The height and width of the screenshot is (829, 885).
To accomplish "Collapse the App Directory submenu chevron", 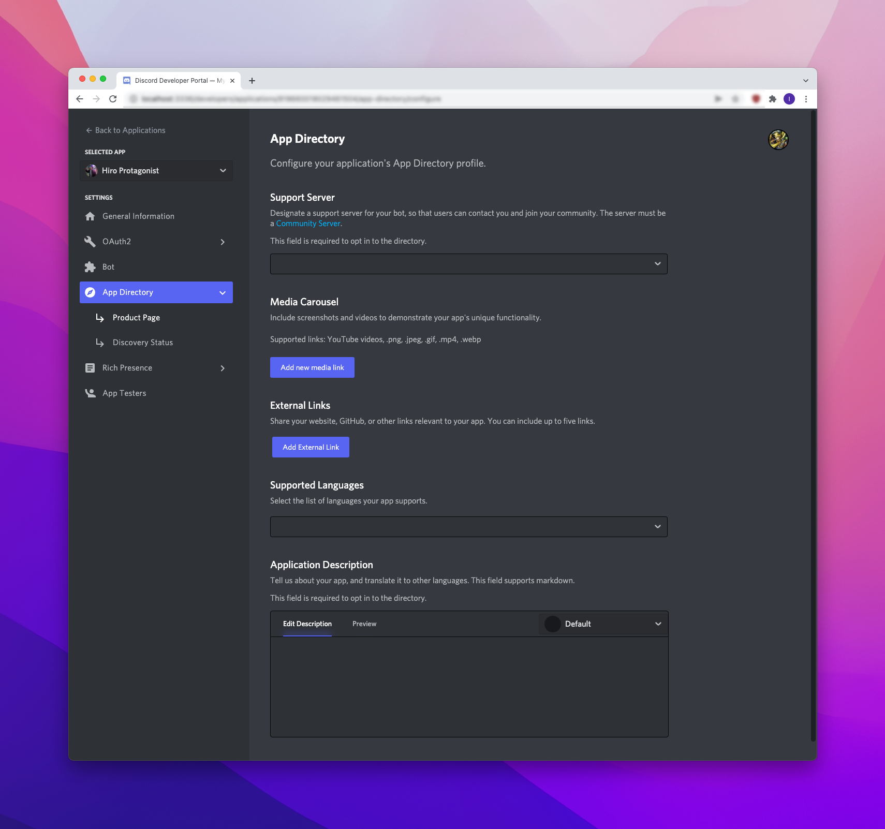I will (x=223, y=292).
